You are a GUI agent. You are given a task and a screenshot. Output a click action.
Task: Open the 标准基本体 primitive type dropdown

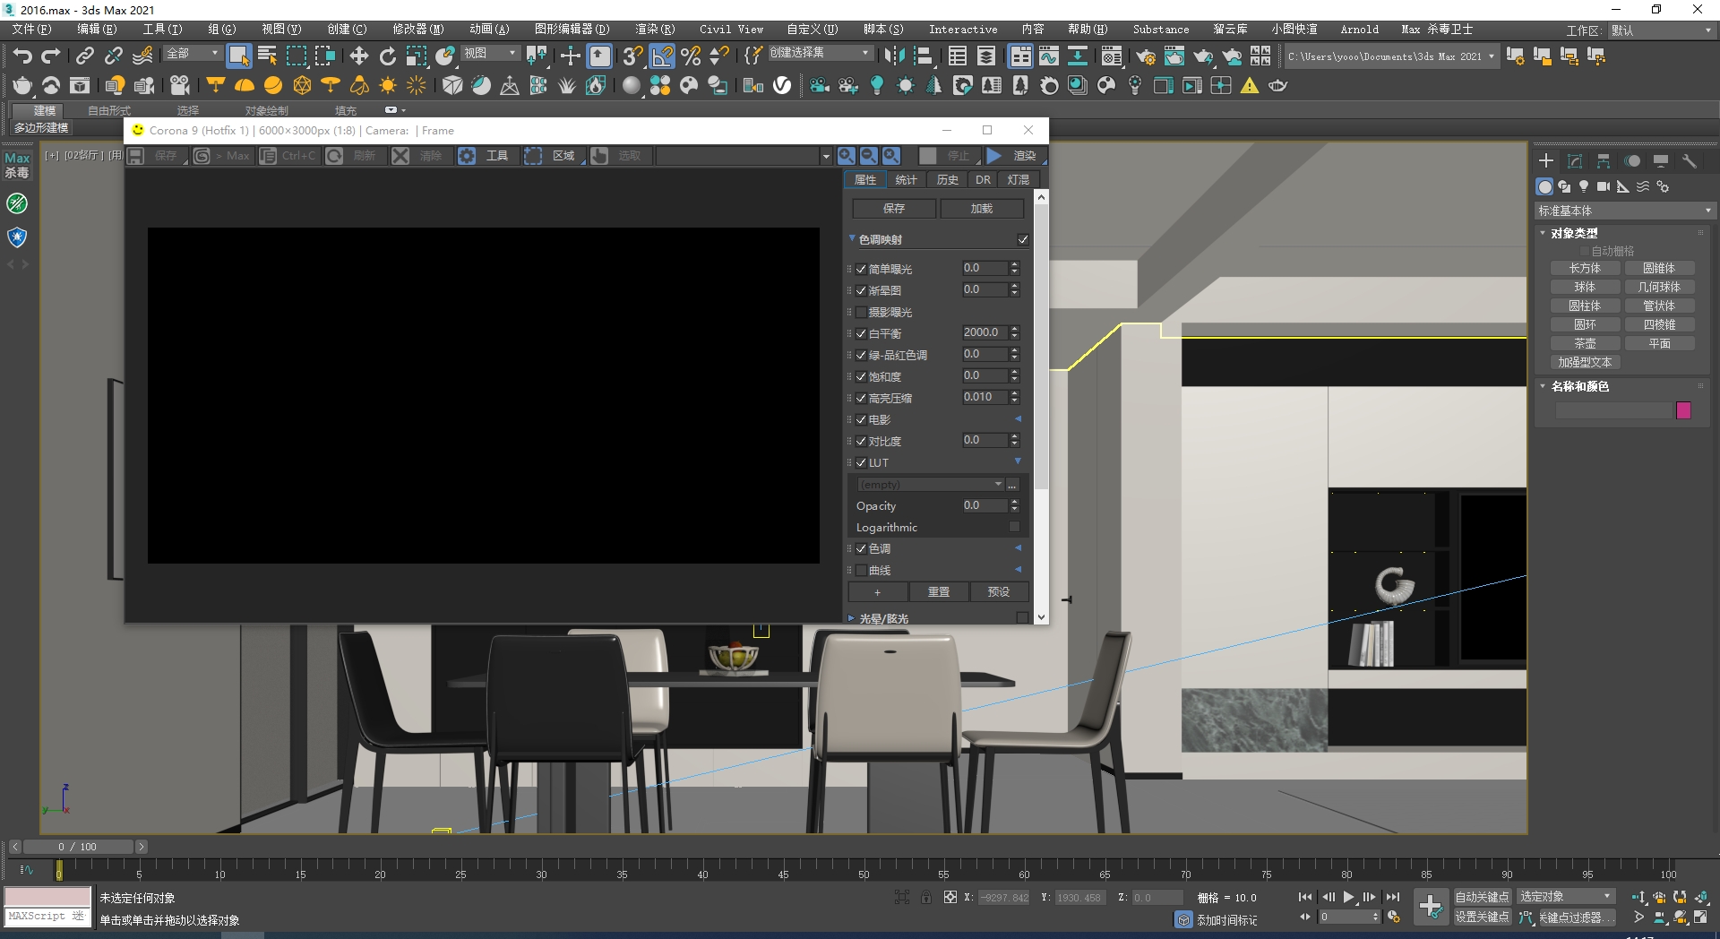click(1624, 211)
